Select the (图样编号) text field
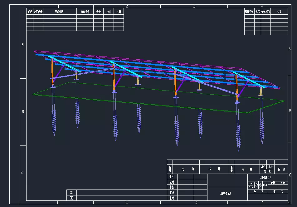The image size is (297, 207). [x=264, y=177]
